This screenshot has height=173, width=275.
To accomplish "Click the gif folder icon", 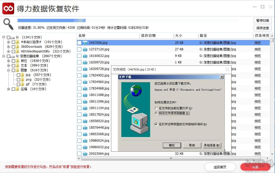I will point(23,84).
